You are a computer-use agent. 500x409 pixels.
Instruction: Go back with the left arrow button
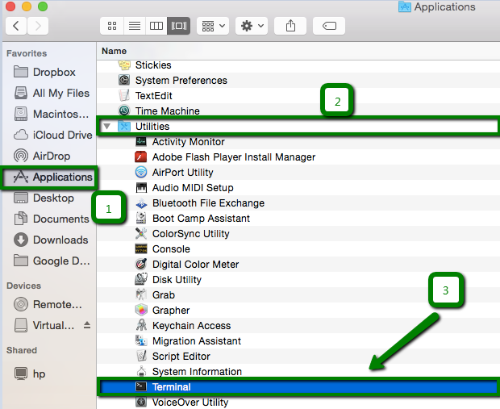(17, 26)
